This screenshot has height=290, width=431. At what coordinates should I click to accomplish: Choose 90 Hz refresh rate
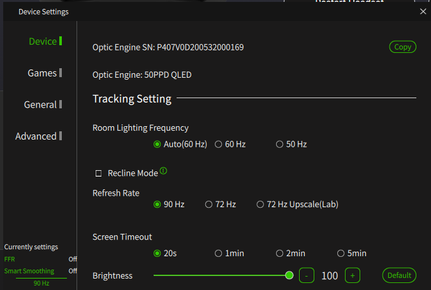[x=157, y=205]
